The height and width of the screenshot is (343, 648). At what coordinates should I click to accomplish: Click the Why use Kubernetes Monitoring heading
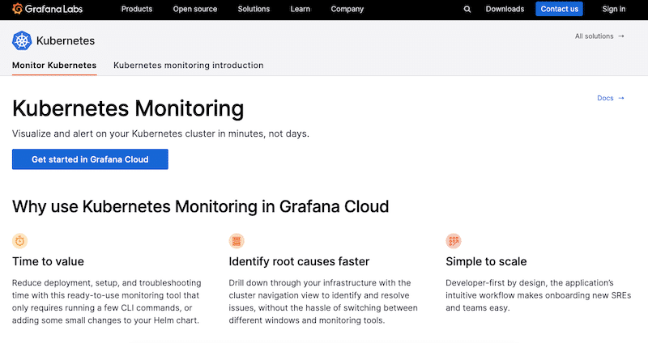tap(200, 206)
